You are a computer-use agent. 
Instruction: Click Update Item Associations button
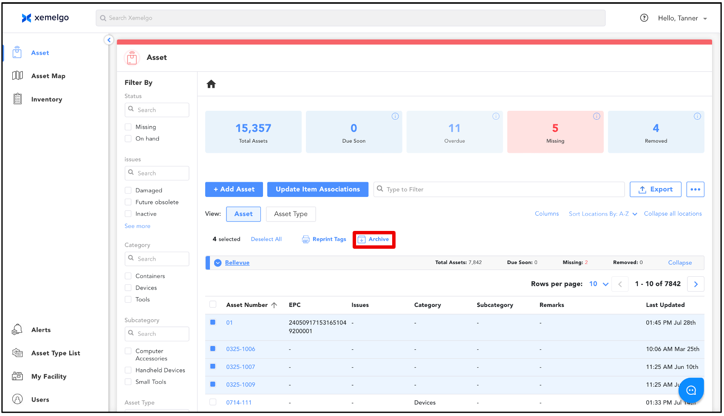coord(318,189)
